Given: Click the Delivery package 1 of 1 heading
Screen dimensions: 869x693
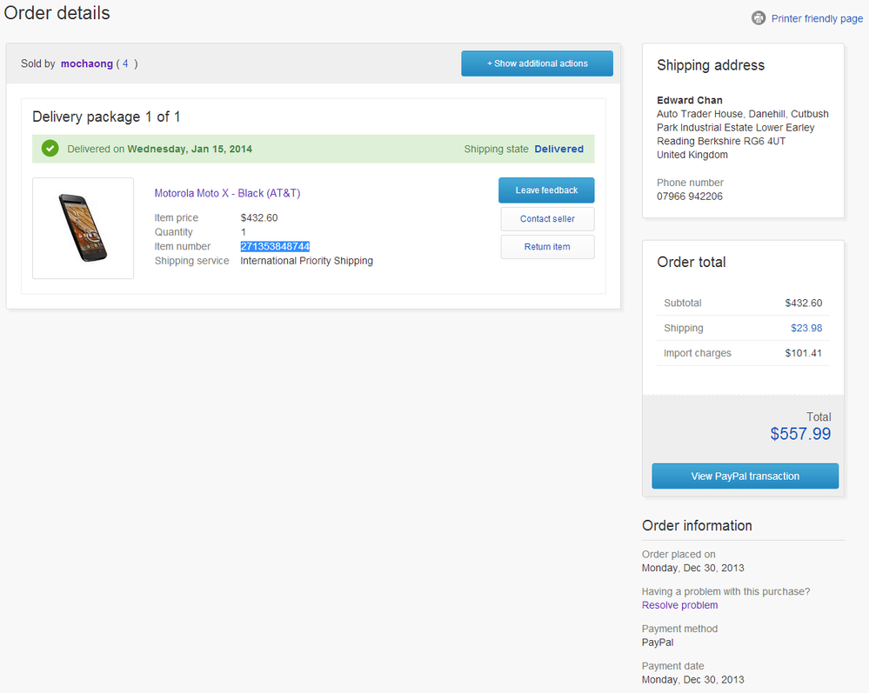Looking at the screenshot, I should 106,117.
